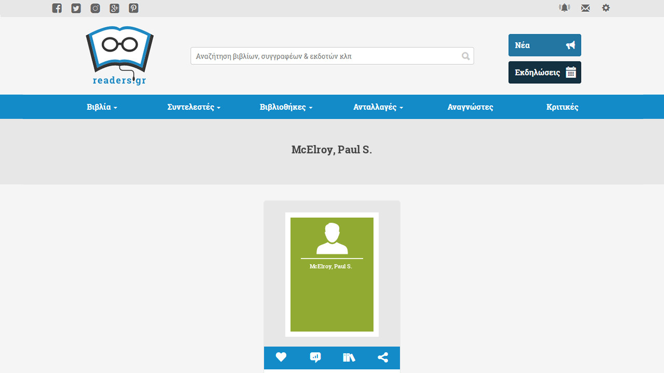Go to the Αναγνώστες menu item

(x=471, y=107)
